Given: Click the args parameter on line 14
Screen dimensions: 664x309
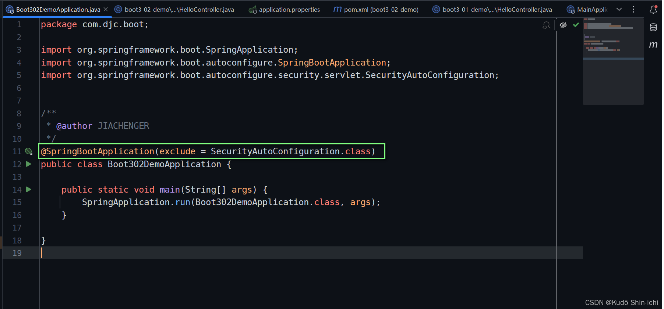Looking at the screenshot, I should pyautogui.click(x=242, y=190).
